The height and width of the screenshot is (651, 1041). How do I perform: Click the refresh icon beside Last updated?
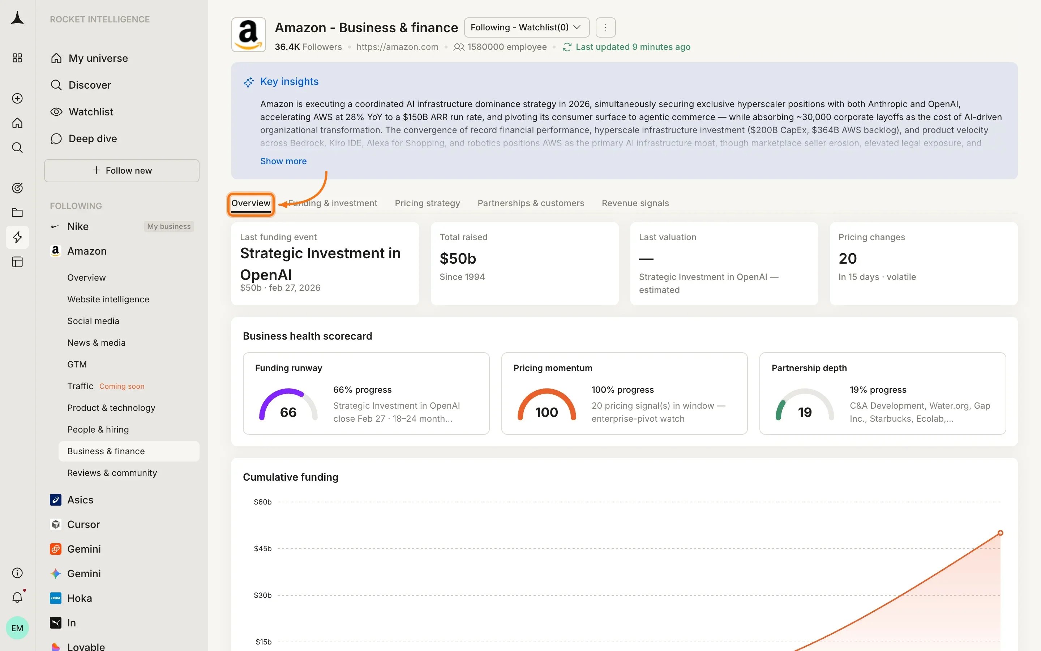click(566, 47)
